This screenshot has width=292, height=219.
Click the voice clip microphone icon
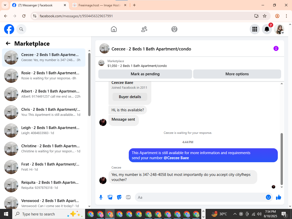(101, 197)
